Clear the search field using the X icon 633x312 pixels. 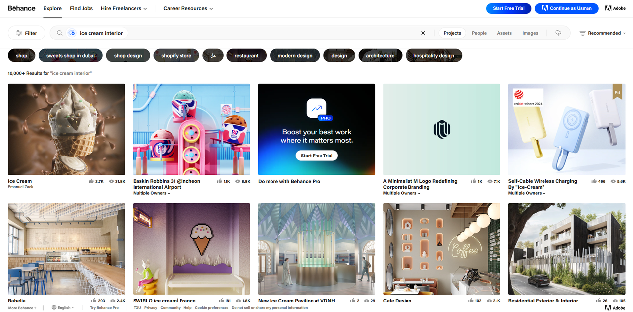(x=423, y=33)
